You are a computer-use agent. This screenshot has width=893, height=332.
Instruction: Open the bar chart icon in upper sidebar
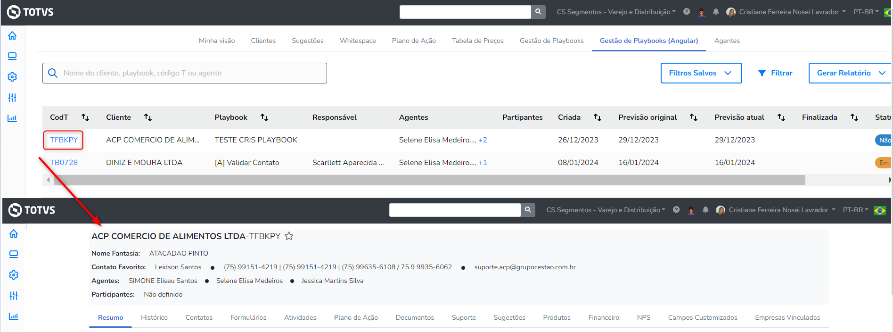point(12,118)
